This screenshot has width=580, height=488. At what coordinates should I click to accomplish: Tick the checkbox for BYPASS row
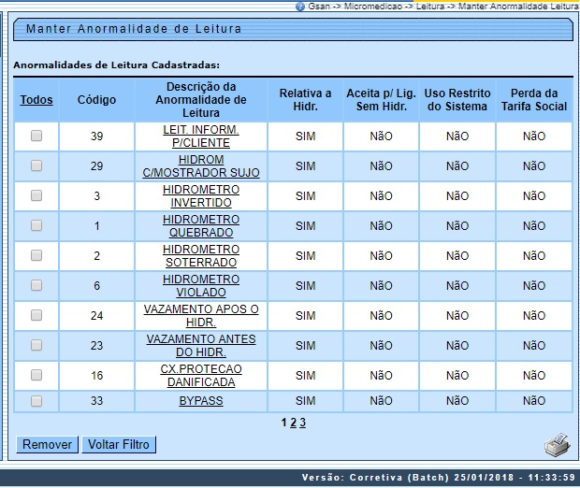point(36,401)
